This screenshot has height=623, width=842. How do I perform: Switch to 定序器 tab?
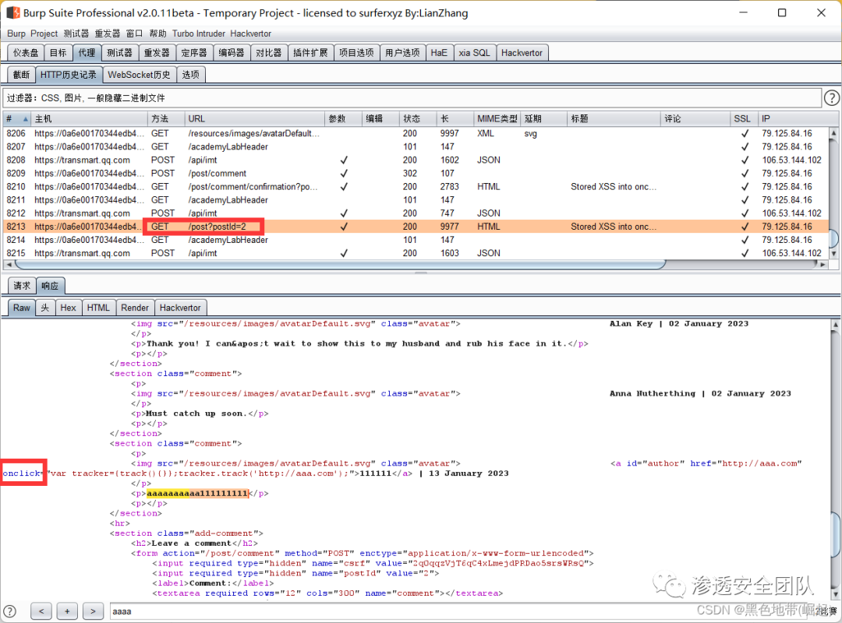pos(194,53)
